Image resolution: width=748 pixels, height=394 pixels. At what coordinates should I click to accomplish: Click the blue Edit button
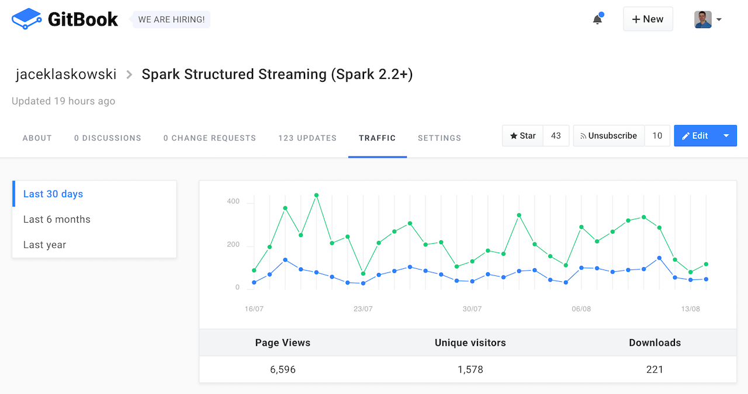[x=695, y=136]
